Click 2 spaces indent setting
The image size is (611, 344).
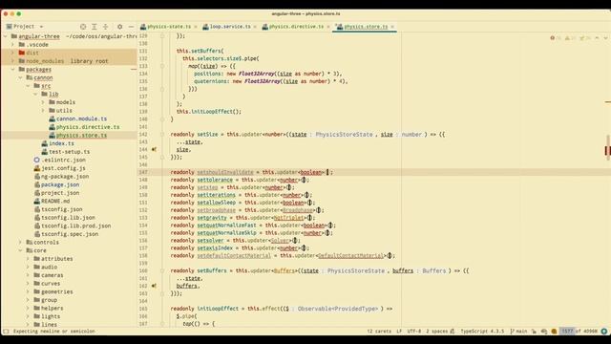pos(437,332)
